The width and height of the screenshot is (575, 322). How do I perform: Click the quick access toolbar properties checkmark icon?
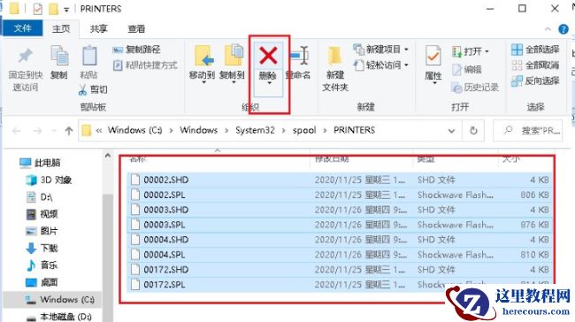tap(38, 9)
